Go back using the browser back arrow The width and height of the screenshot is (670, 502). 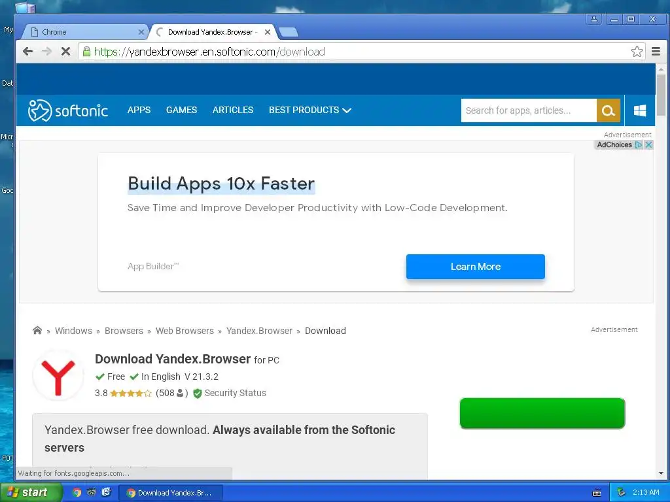tap(27, 52)
